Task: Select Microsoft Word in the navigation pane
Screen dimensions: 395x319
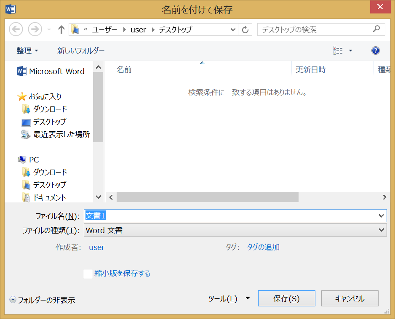Action: coord(51,71)
